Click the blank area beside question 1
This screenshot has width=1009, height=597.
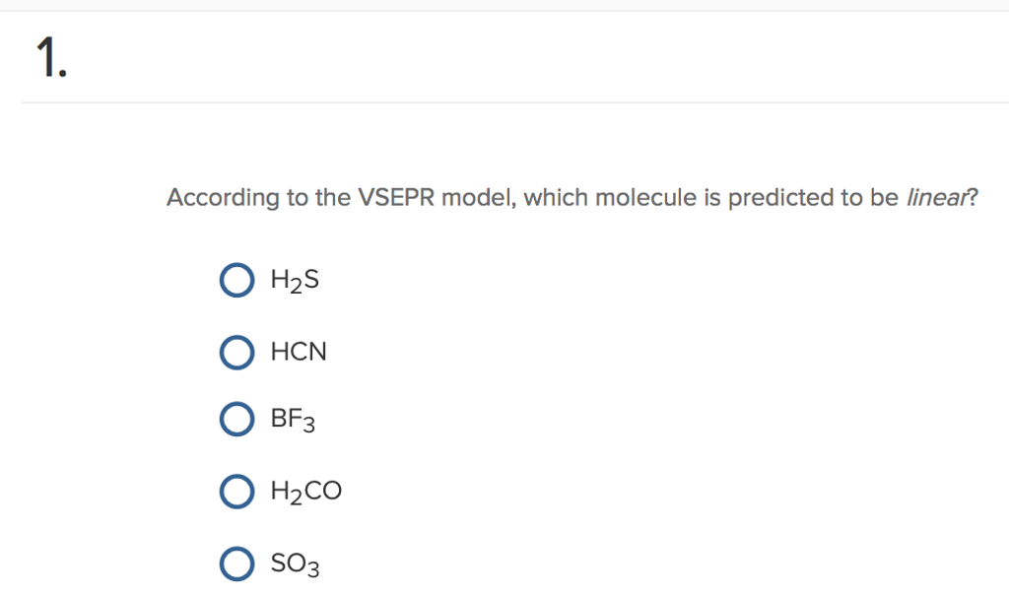[493, 54]
